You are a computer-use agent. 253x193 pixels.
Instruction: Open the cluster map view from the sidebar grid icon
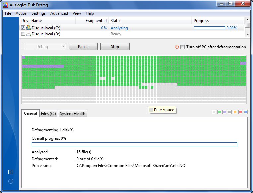tap(11, 172)
